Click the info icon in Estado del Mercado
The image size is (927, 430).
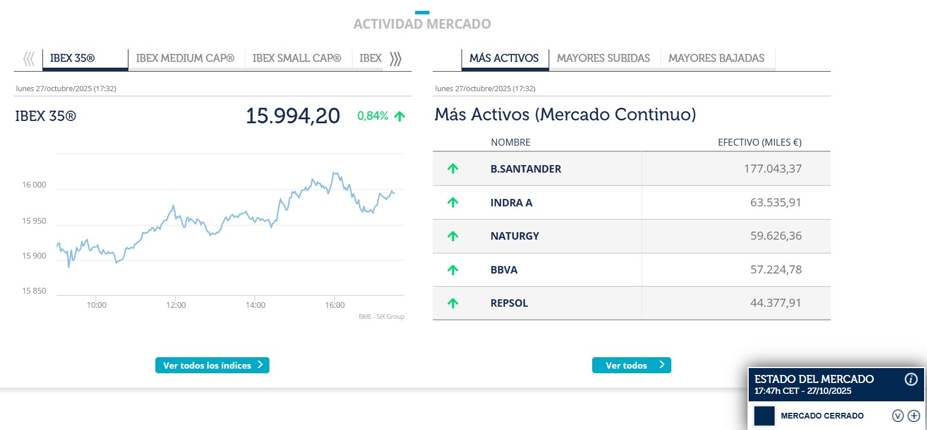[x=910, y=379]
